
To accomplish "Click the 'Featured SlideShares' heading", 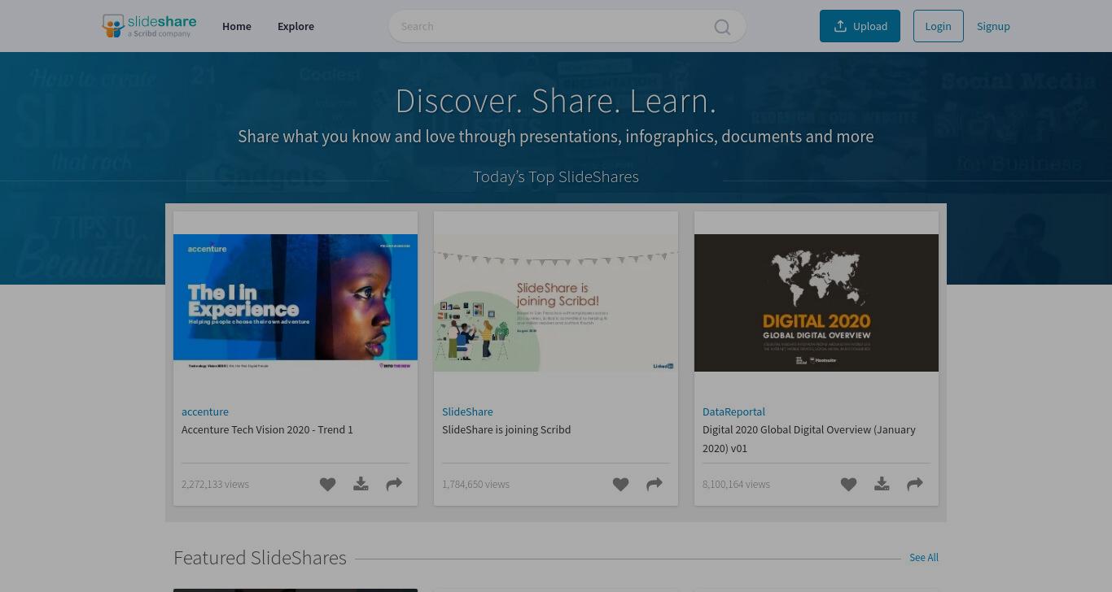I will point(260,557).
